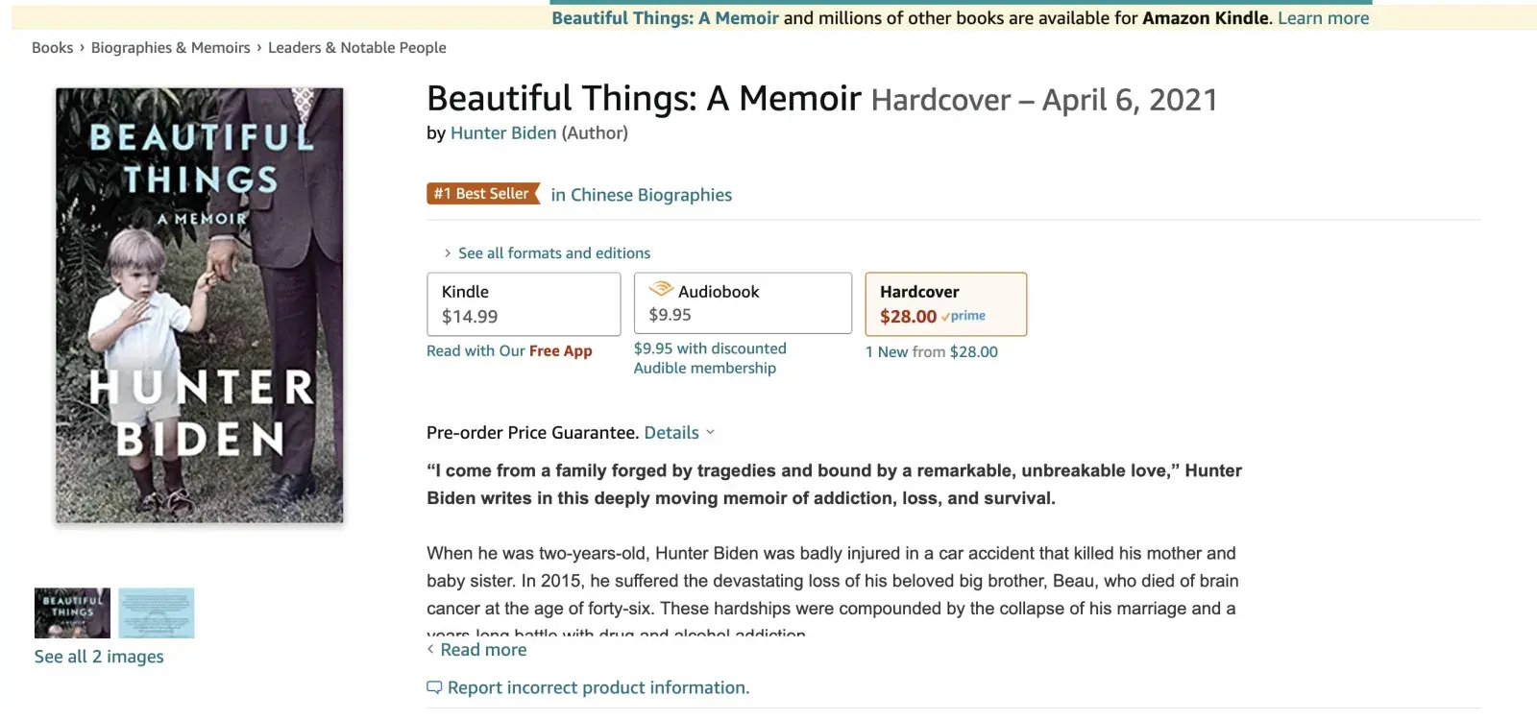Image resolution: width=1537 pixels, height=720 pixels.
Task: Click the Audible audiobook icon
Action: (661, 289)
